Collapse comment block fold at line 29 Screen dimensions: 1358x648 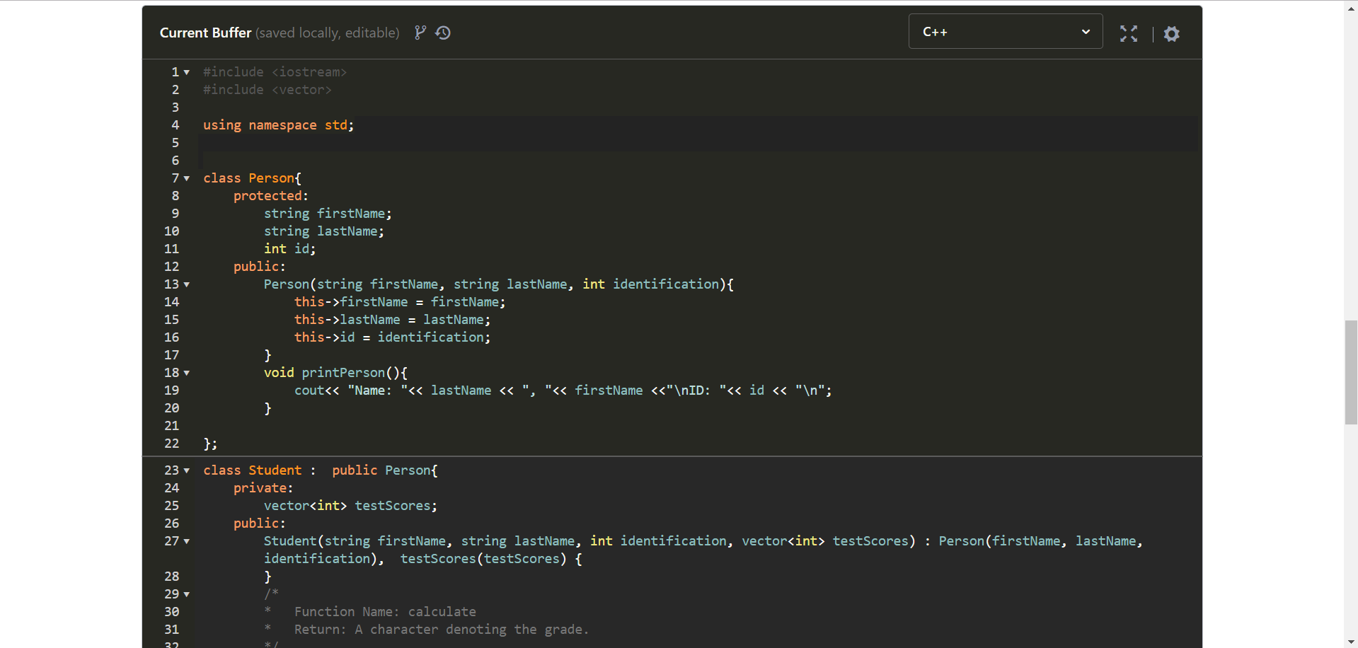pyautogui.click(x=187, y=594)
